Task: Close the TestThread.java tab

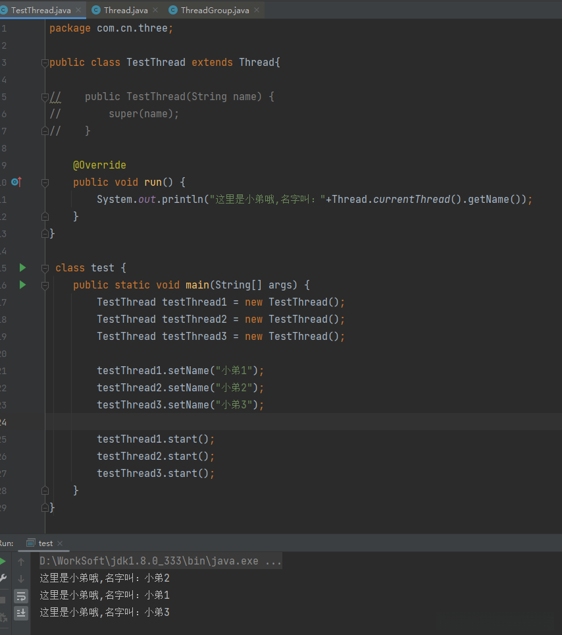Action: point(78,10)
